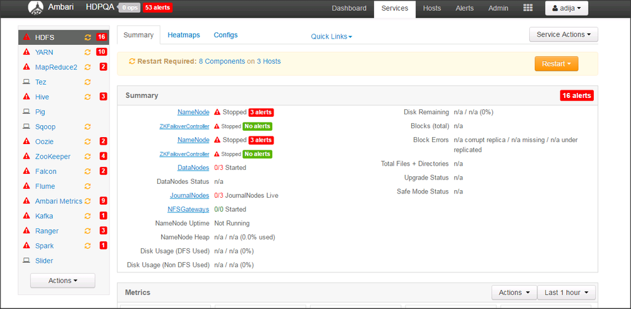The height and width of the screenshot is (309, 631).
Task: Click the Ambari Metrics 9 alerts badge
Action: (104, 201)
